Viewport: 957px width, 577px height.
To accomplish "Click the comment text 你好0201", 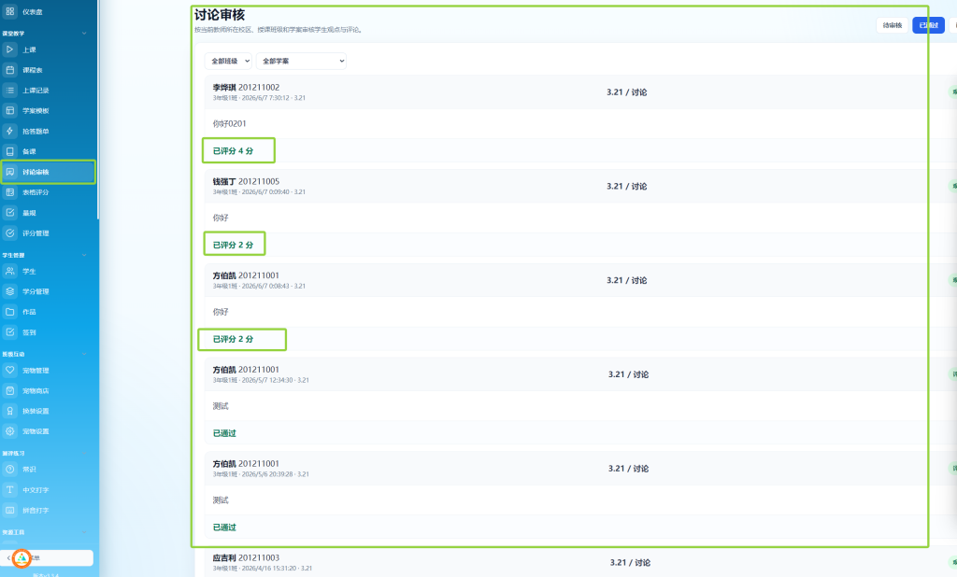I will [230, 123].
